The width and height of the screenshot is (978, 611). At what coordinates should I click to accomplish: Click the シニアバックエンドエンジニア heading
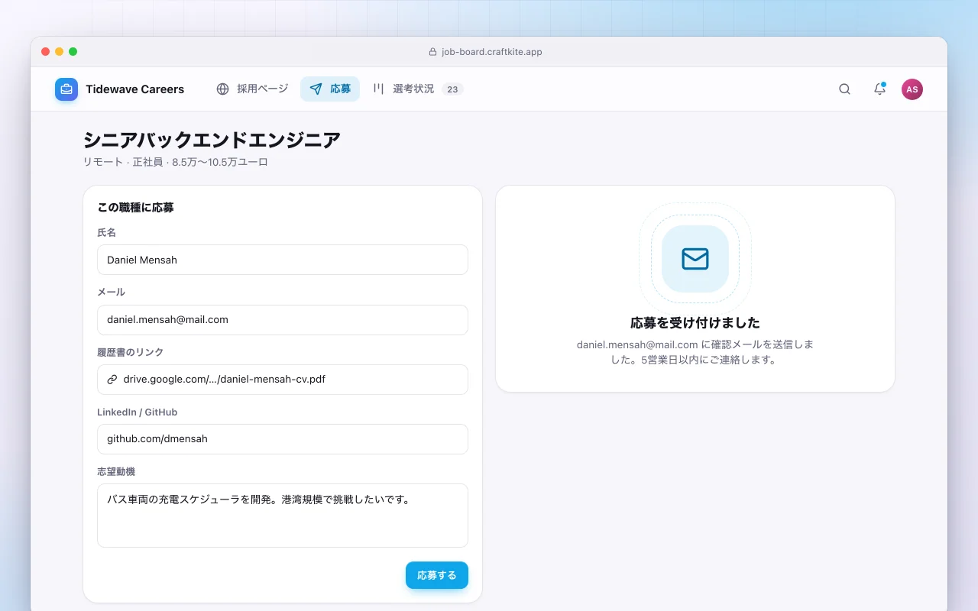(212, 140)
